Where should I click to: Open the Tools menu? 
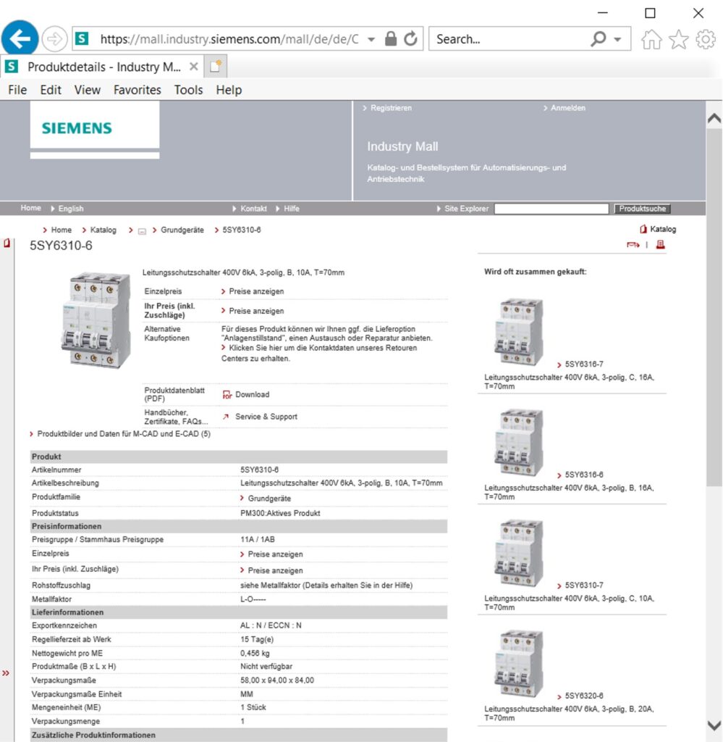(x=188, y=90)
